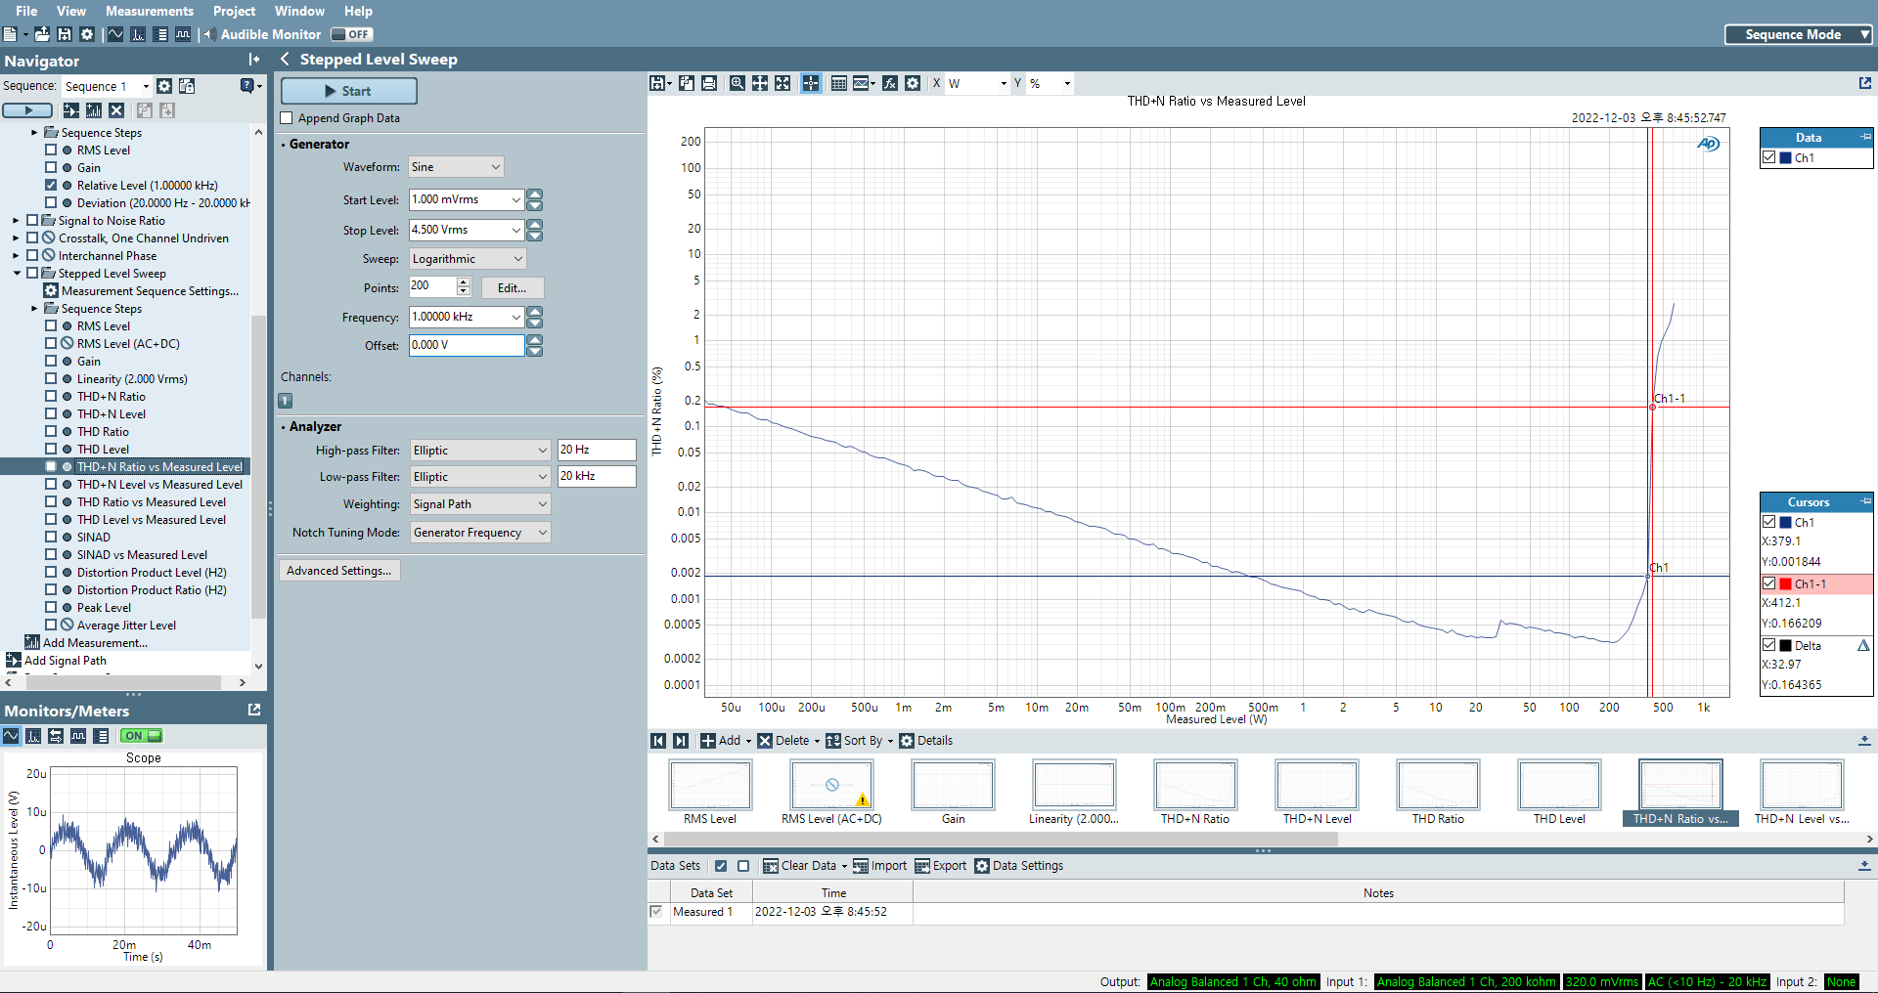Image resolution: width=1878 pixels, height=993 pixels.
Task: Turn off the green ON monitor toggle
Action: 142,736
